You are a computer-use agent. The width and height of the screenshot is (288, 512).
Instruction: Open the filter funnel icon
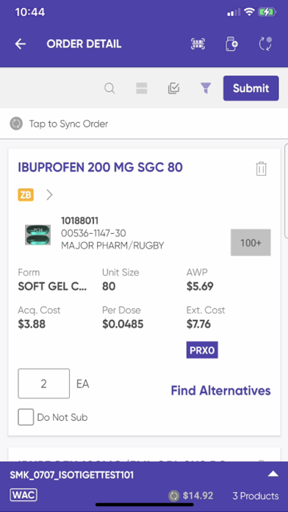pyautogui.click(x=206, y=88)
